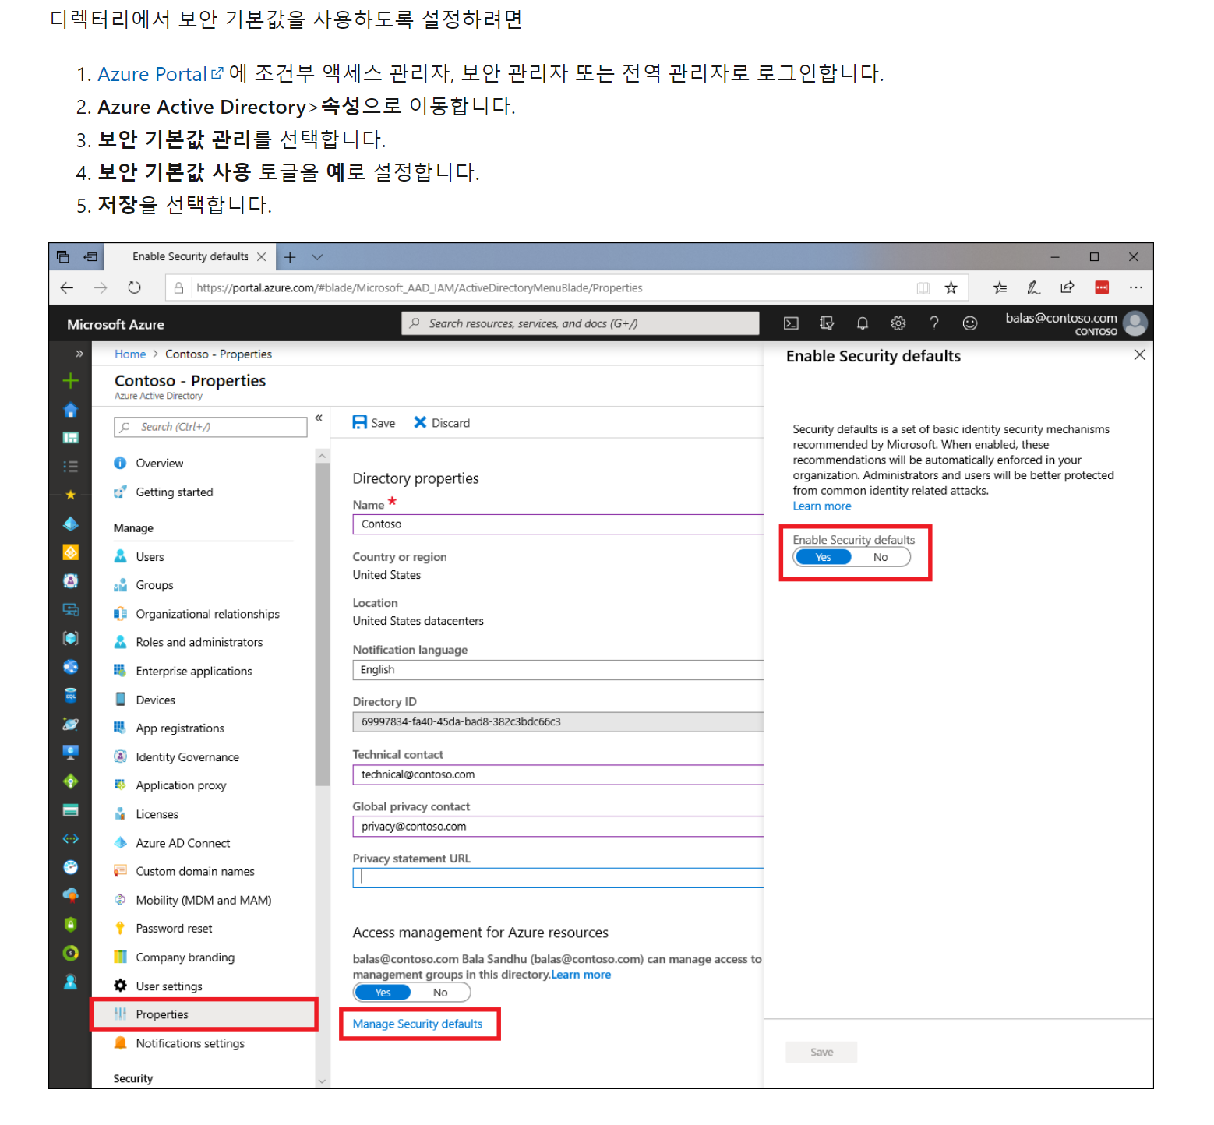Open Mobility (MDM and MAM)
This screenshot has height=1125, width=1214.
click(x=203, y=900)
